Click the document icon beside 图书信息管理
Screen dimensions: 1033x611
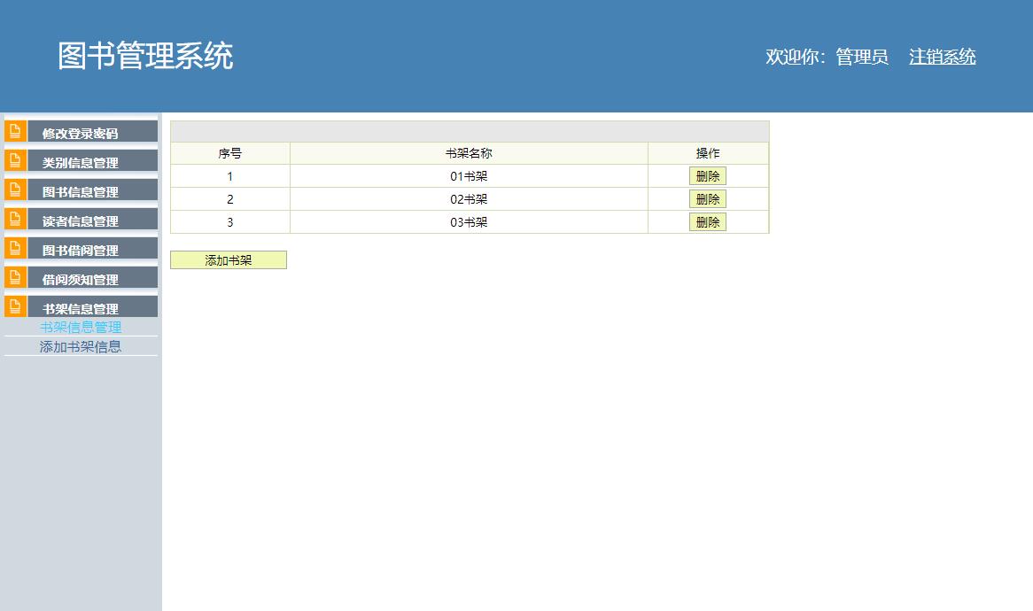tap(15, 189)
